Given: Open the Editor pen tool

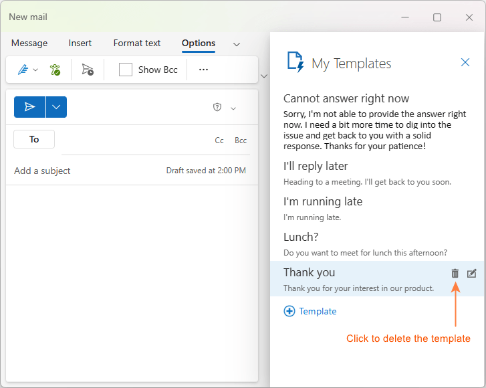Looking at the screenshot, I should tap(22, 70).
